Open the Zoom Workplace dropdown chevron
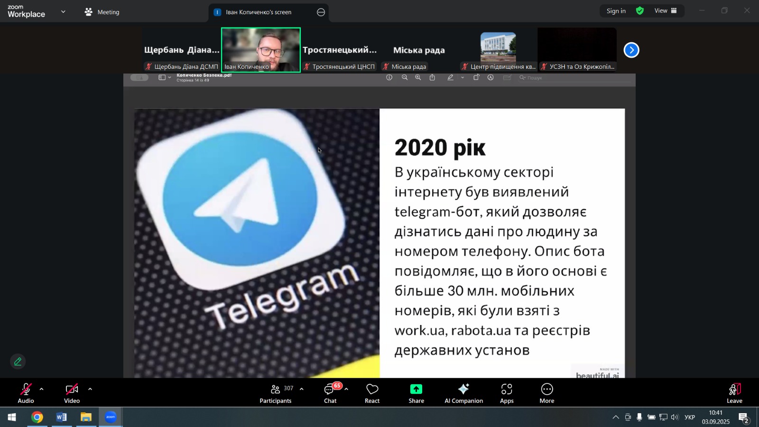The image size is (759, 427). [x=63, y=12]
